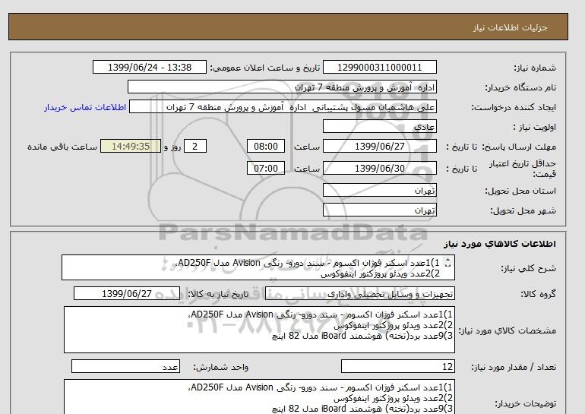Click the تاریخ نیاز به کالا field 1399/06/27
The height and width of the screenshot is (414, 585).
pos(127,293)
